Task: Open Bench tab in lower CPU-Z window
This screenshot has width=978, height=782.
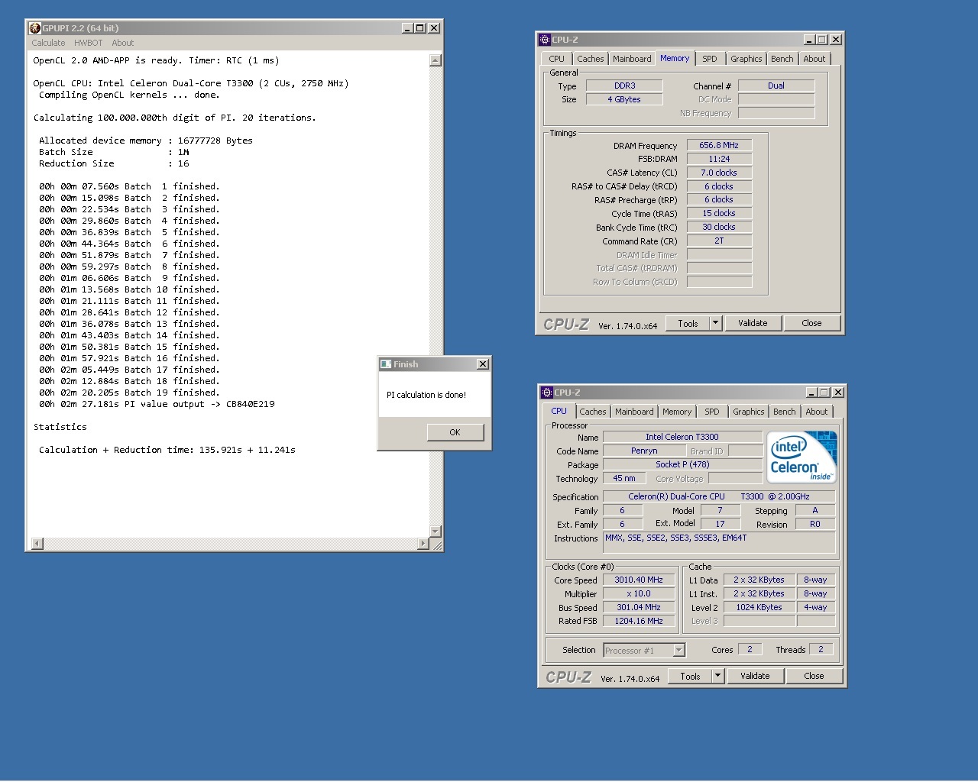Action: (x=784, y=412)
